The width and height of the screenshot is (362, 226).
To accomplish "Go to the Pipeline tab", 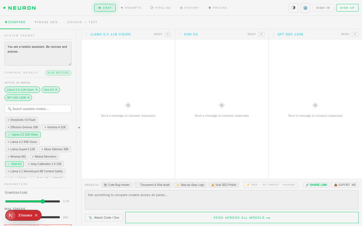I will pos(161,8).
